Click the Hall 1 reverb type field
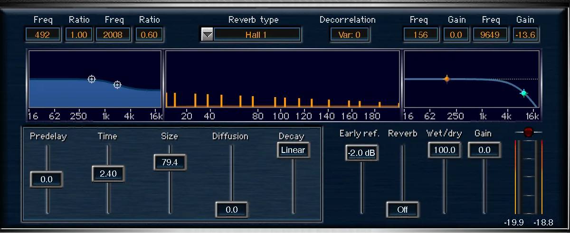Viewport: 570px width, 233px height. (x=257, y=35)
